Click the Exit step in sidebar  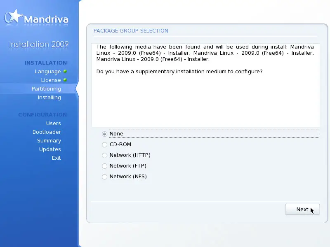tap(57, 158)
